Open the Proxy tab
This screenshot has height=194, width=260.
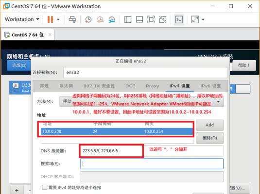tap(153, 86)
